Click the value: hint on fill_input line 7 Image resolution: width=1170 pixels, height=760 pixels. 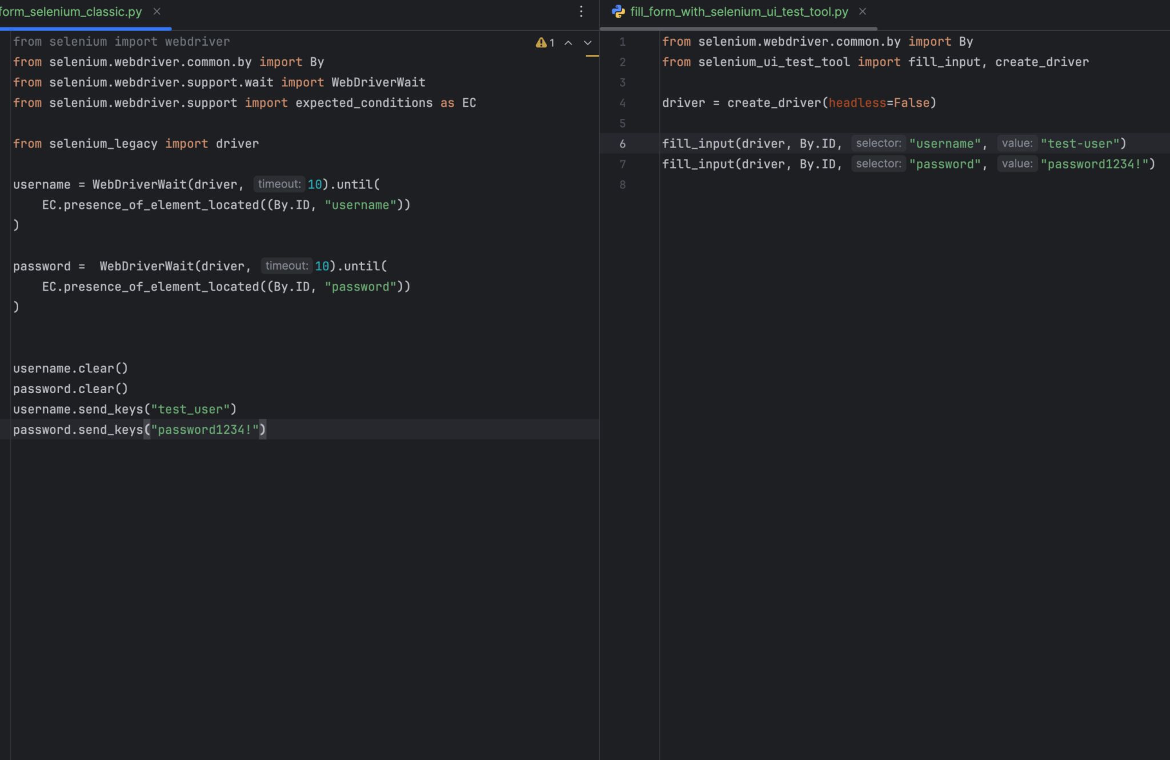pyautogui.click(x=1017, y=163)
